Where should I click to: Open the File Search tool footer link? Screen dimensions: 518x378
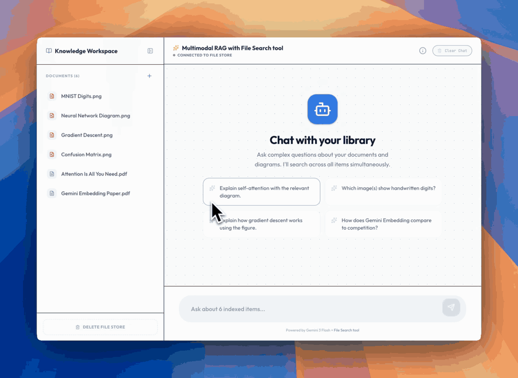tap(346, 330)
